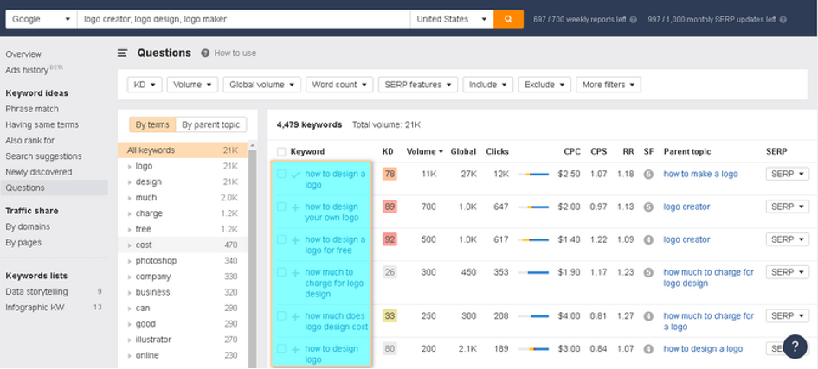Click the How to use help icon
The width and height of the screenshot is (818, 369).
click(205, 53)
